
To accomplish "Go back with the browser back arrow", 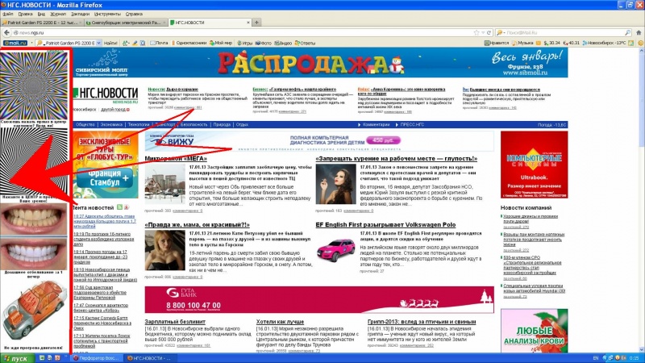I will pos(6,32).
